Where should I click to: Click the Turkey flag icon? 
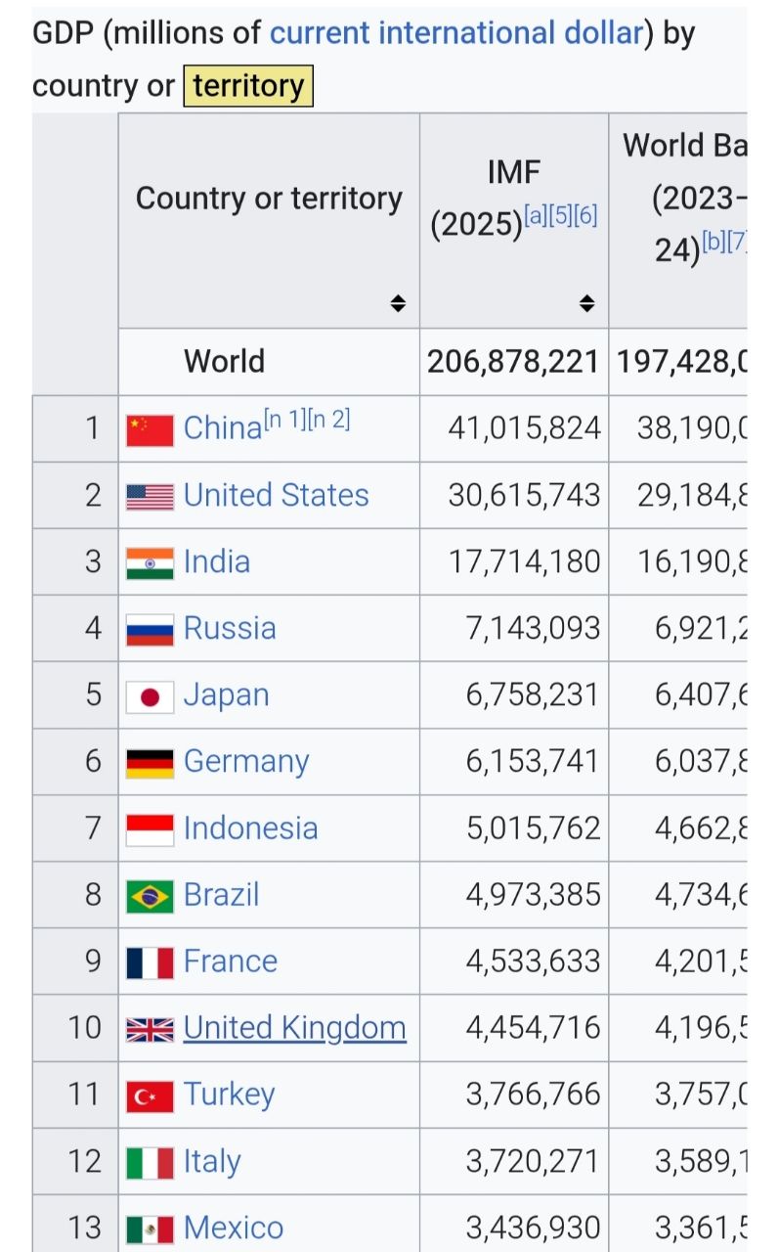(x=150, y=1095)
